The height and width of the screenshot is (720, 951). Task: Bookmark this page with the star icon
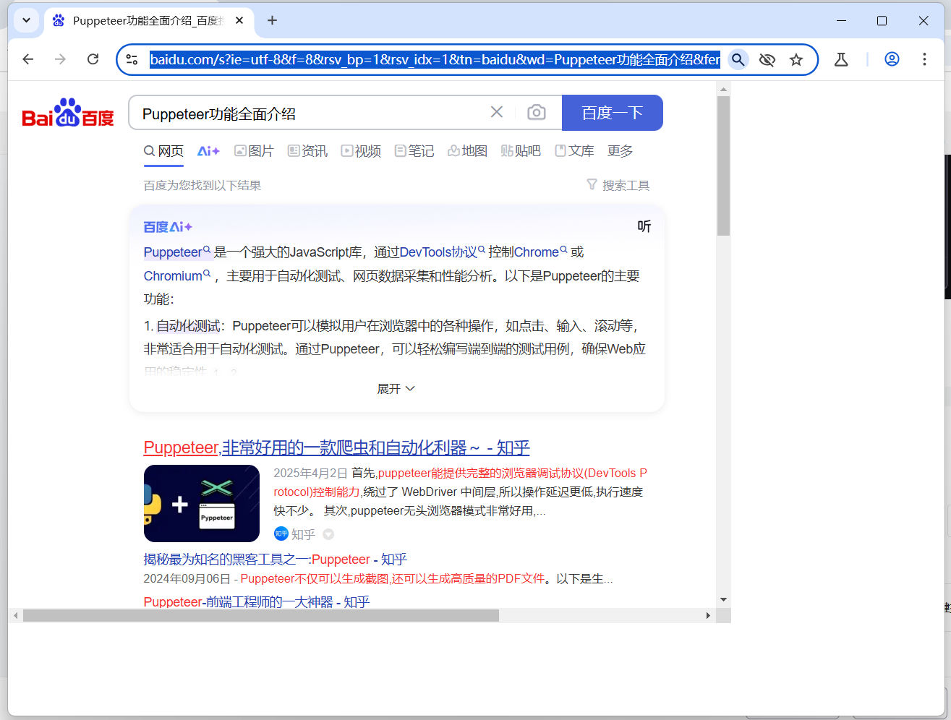[x=796, y=59]
